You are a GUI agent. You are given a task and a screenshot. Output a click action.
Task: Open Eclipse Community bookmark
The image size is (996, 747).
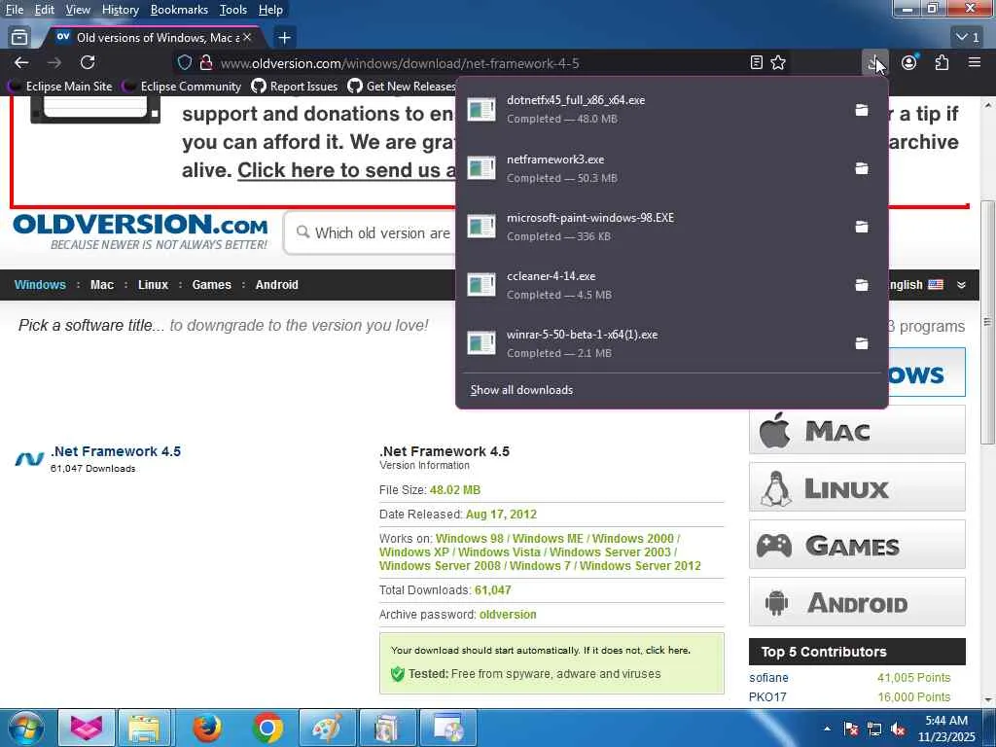click(x=182, y=86)
